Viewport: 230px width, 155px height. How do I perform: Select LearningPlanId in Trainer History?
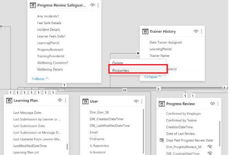(161, 49)
